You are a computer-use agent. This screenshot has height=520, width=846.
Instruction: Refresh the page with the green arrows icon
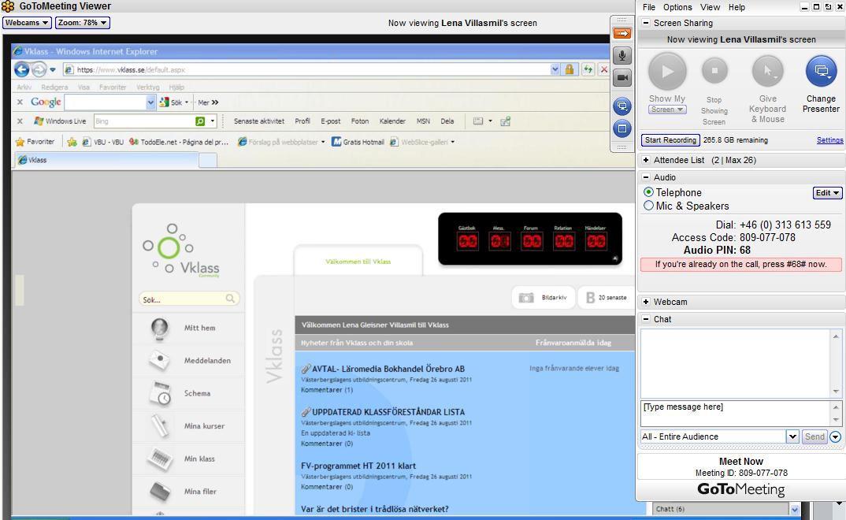[588, 69]
